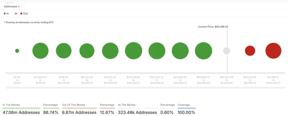Select the bubble for $44,008.55 to $60,889.76
The image size is (288, 116).
click(180, 51)
